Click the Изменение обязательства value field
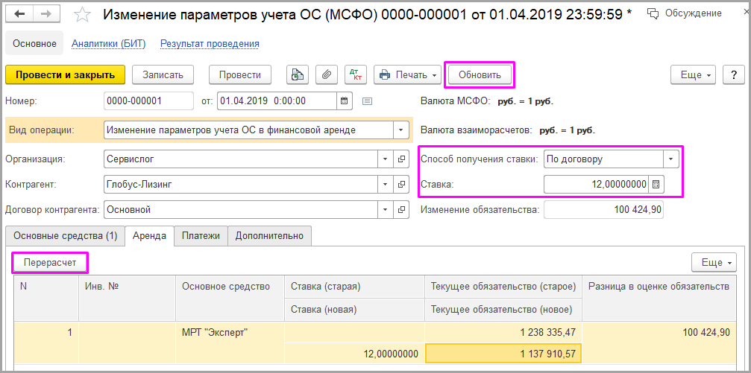Image resolution: width=751 pixels, height=373 pixels. [x=603, y=210]
